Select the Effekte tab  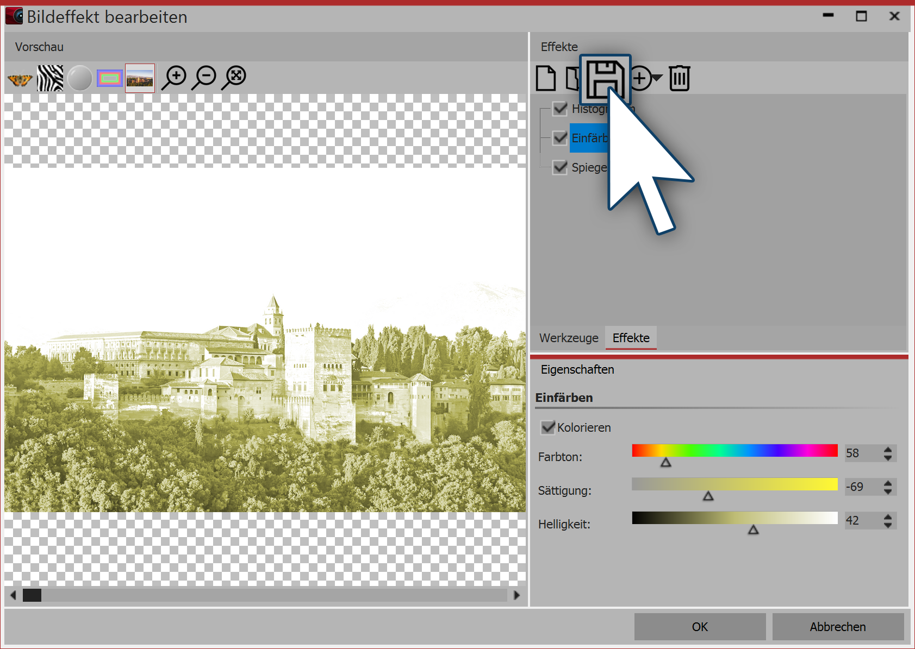tap(631, 338)
